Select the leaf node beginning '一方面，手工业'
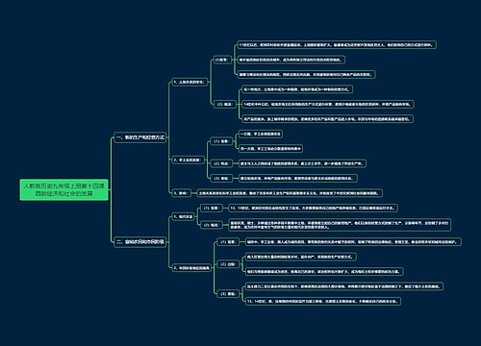The height and width of the screenshot is (346, 481). pyautogui.click(x=261, y=134)
